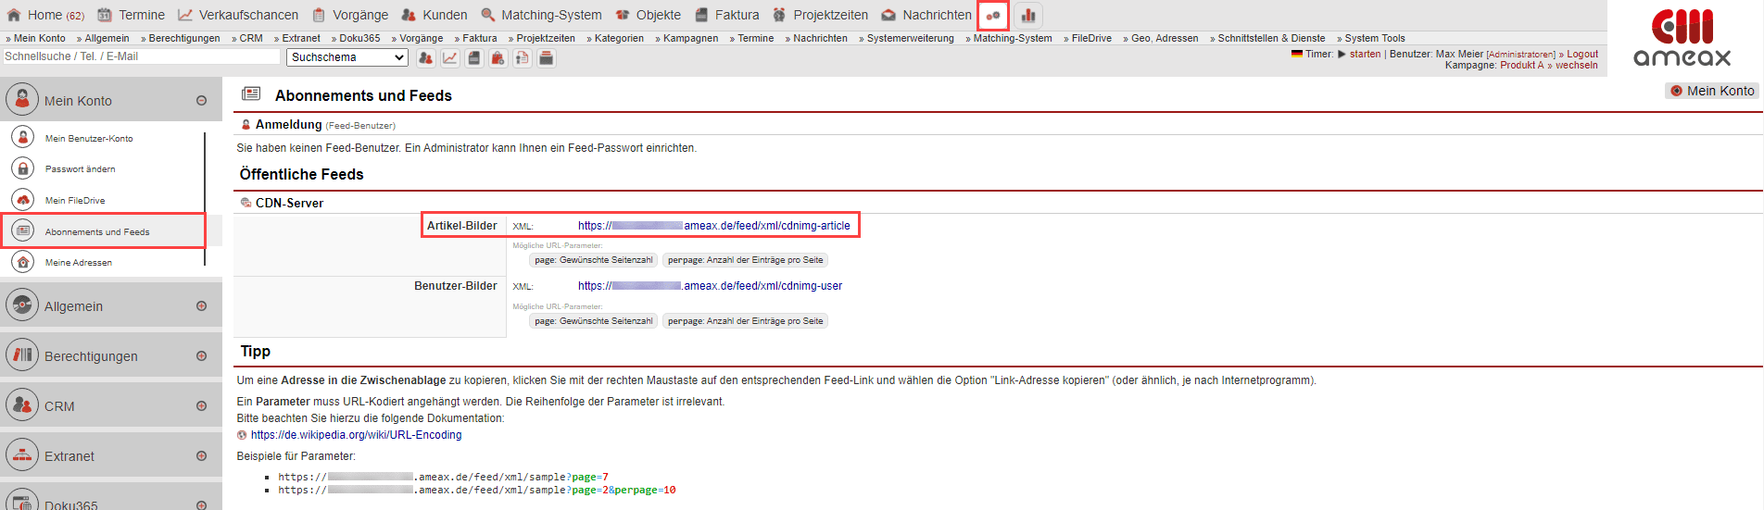Open the Wikipedia URL-Encoding link
This screenshot has width=1764, height=510.
(356, 435)
